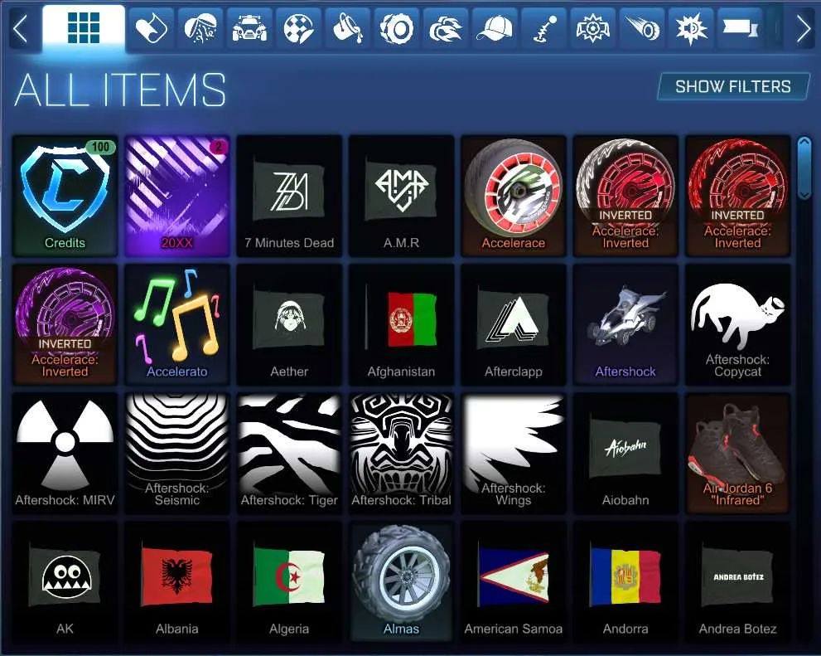The image size is (821, 656).
Task: Select the A.M.R flag item
Action: click(401, 196)
